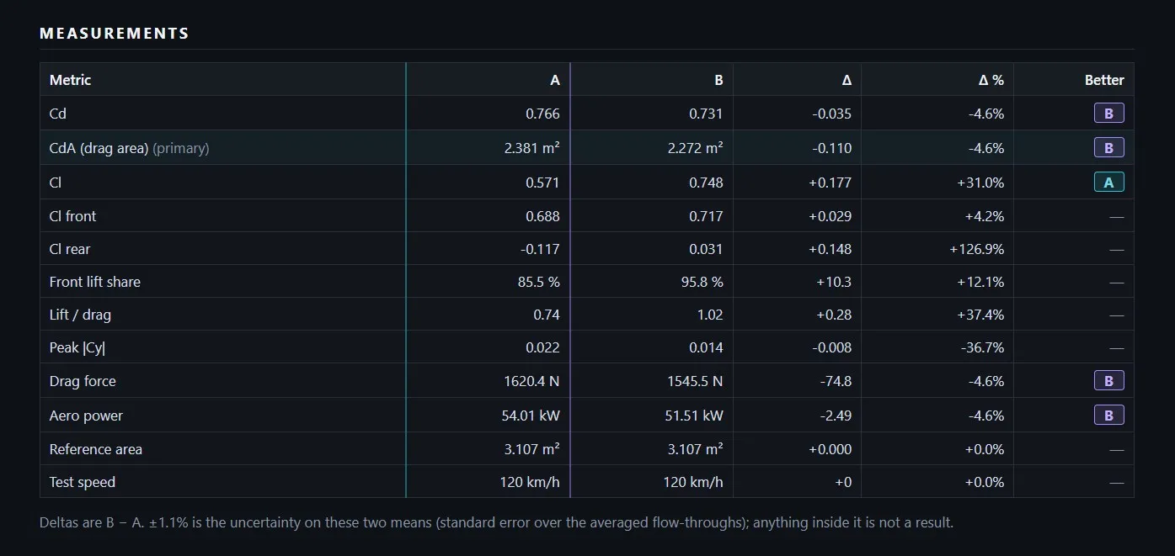The image size is (1175, 556).
Task: Select the B badge in the CdA row
Action: click(x=1109, y=148)
